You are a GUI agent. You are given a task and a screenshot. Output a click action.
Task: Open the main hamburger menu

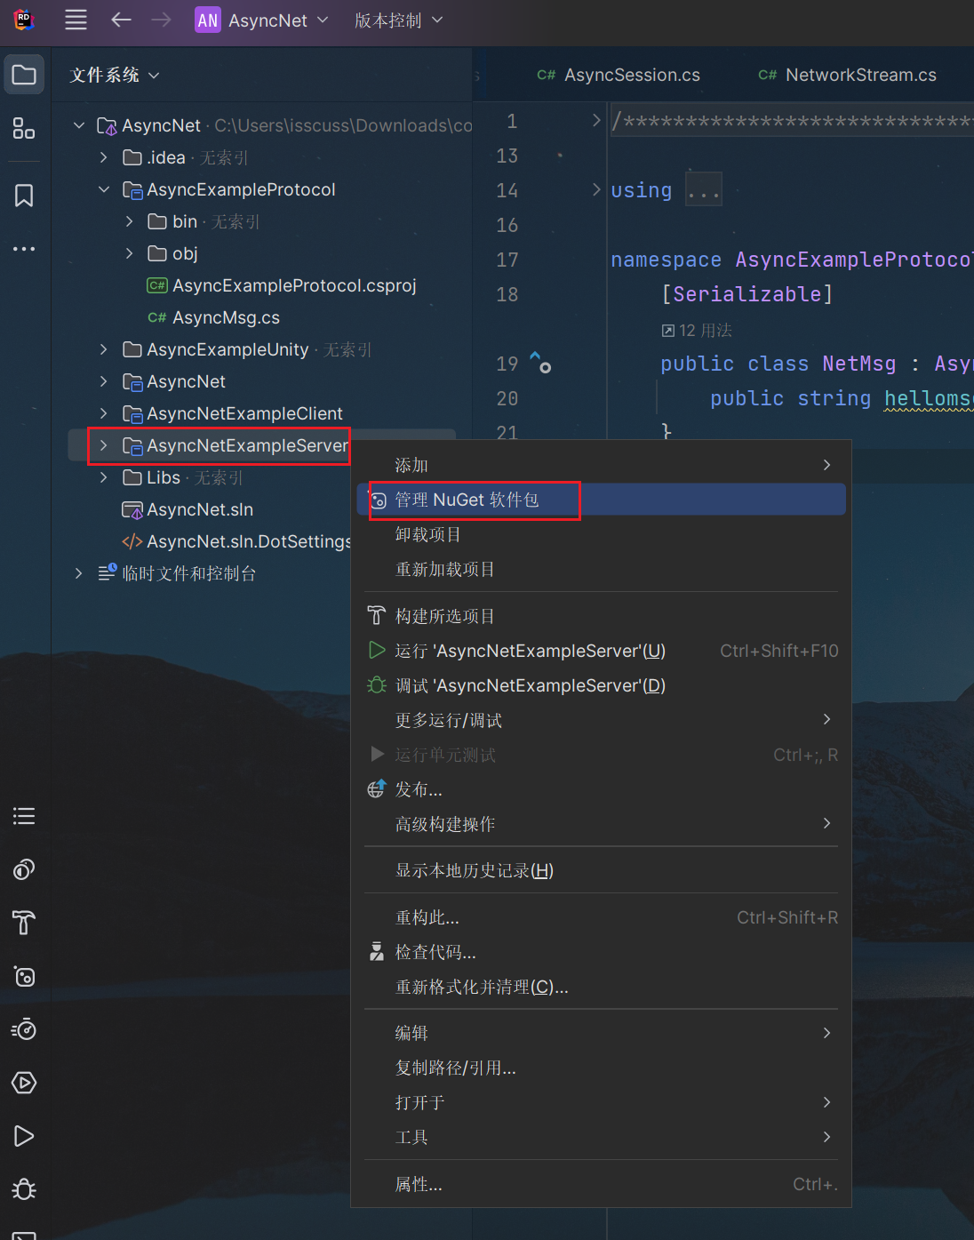76,20
